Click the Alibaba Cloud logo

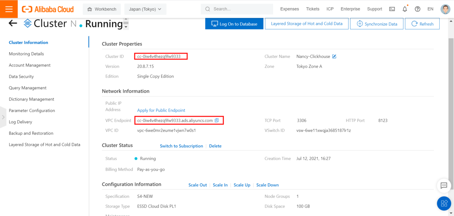click(48, 9)
